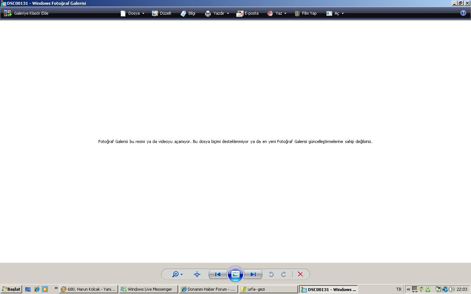Screen dimensions: 471x294
Task: Click the Messenger green buddy tray icon
Action: point(428,289)
